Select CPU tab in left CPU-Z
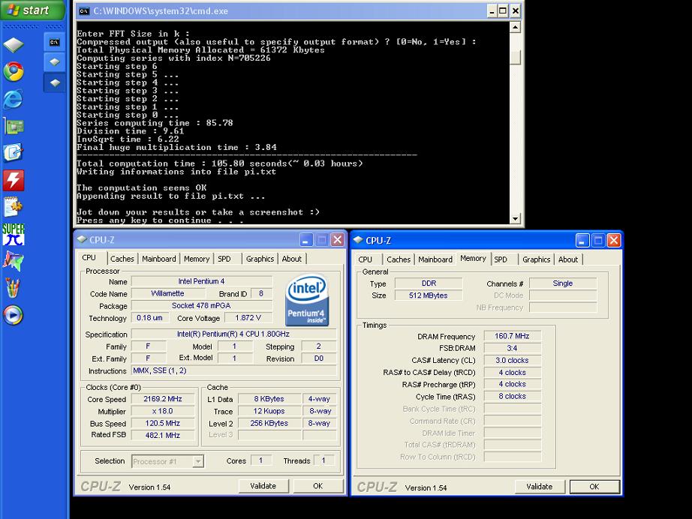692x519 pixels. (x=89, y=257)
